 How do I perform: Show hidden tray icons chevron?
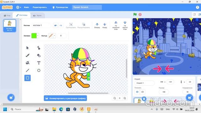click(x=152, y=109)
